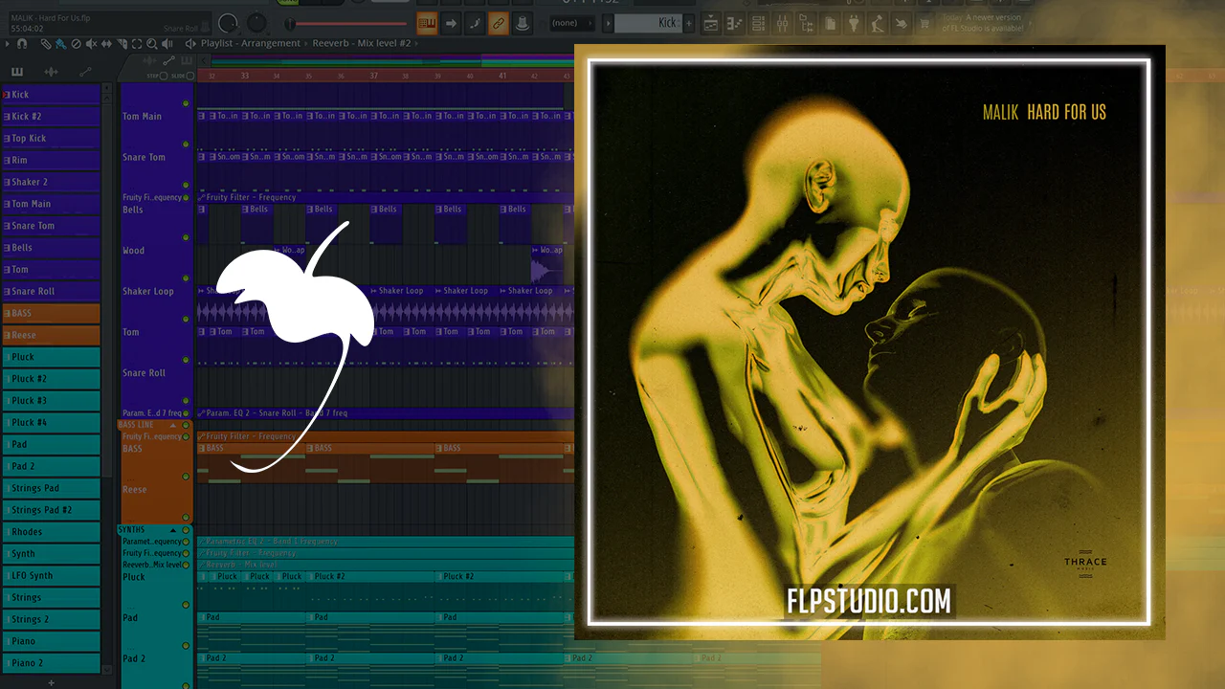Click plus button below the picker list
The width and height of the screenshot is (1225, 689).
point(51,683)
